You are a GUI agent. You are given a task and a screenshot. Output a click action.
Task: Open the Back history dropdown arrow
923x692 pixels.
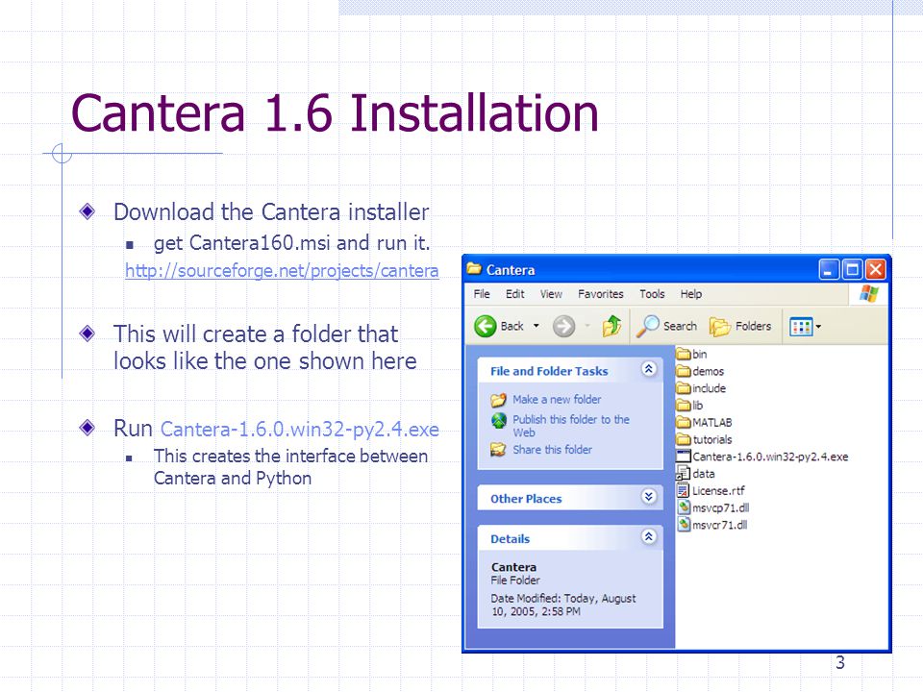point(536,326)
